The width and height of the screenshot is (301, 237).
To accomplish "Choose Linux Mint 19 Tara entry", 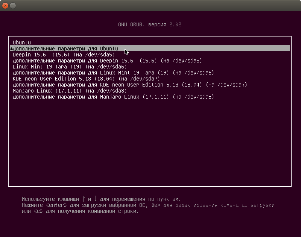I will [150, 67].
